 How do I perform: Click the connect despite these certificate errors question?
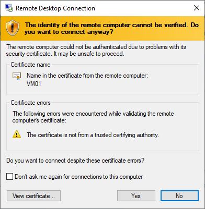pos(75,161)
